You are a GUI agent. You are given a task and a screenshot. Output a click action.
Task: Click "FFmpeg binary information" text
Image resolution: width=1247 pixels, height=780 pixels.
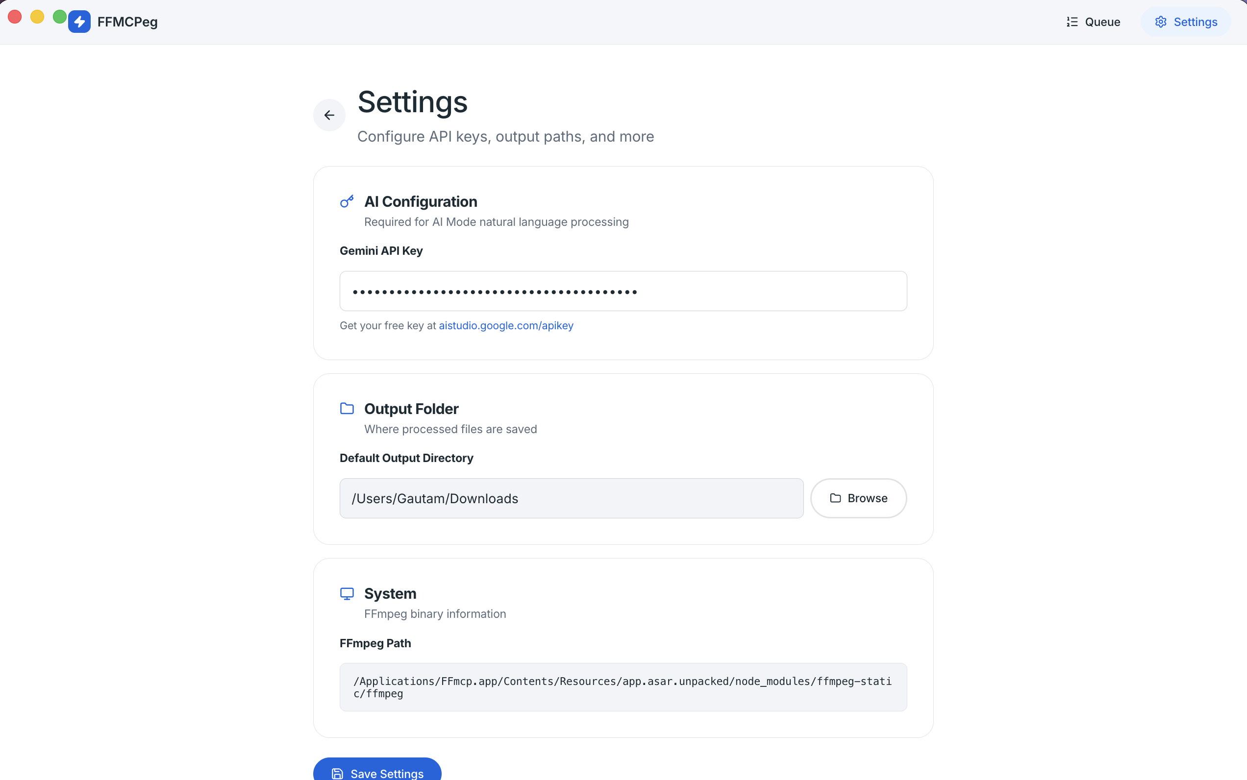point(435,614)
